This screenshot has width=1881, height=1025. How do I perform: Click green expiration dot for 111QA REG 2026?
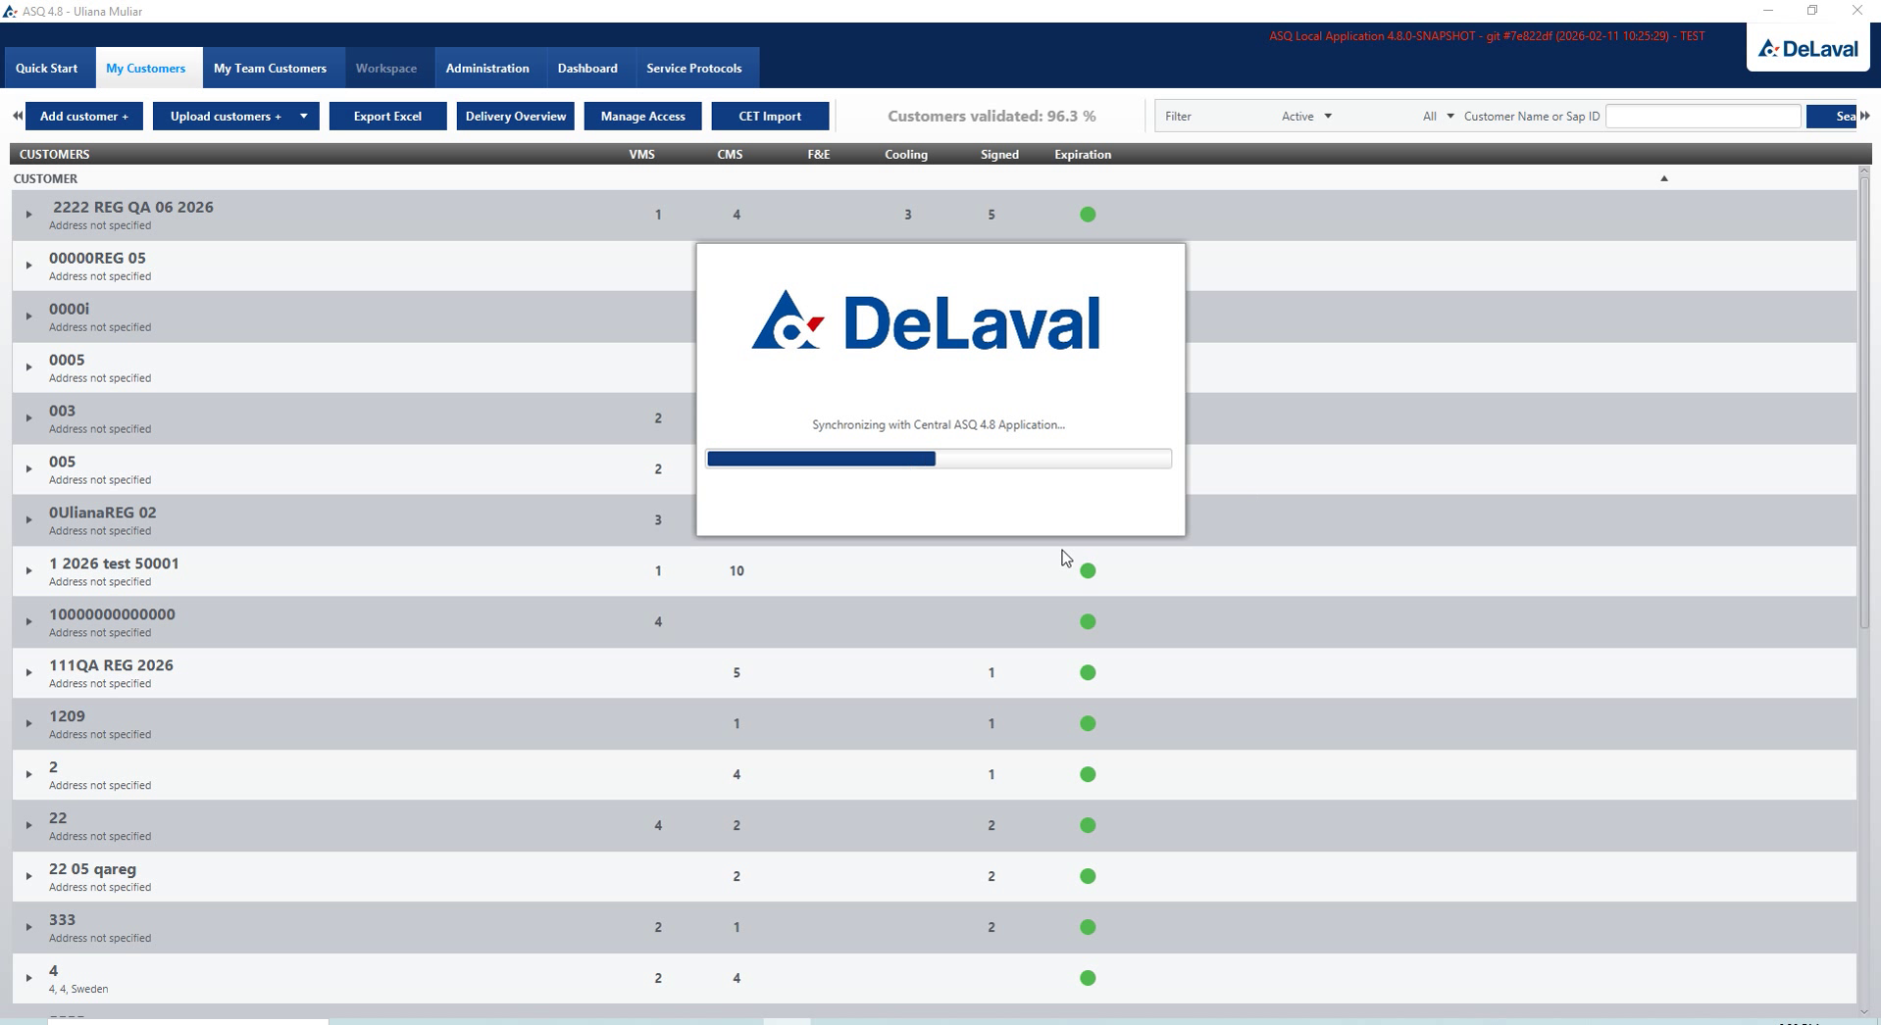click(1088, 673)
